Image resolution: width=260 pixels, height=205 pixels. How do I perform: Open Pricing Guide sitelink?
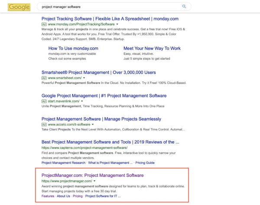point(145,163)
